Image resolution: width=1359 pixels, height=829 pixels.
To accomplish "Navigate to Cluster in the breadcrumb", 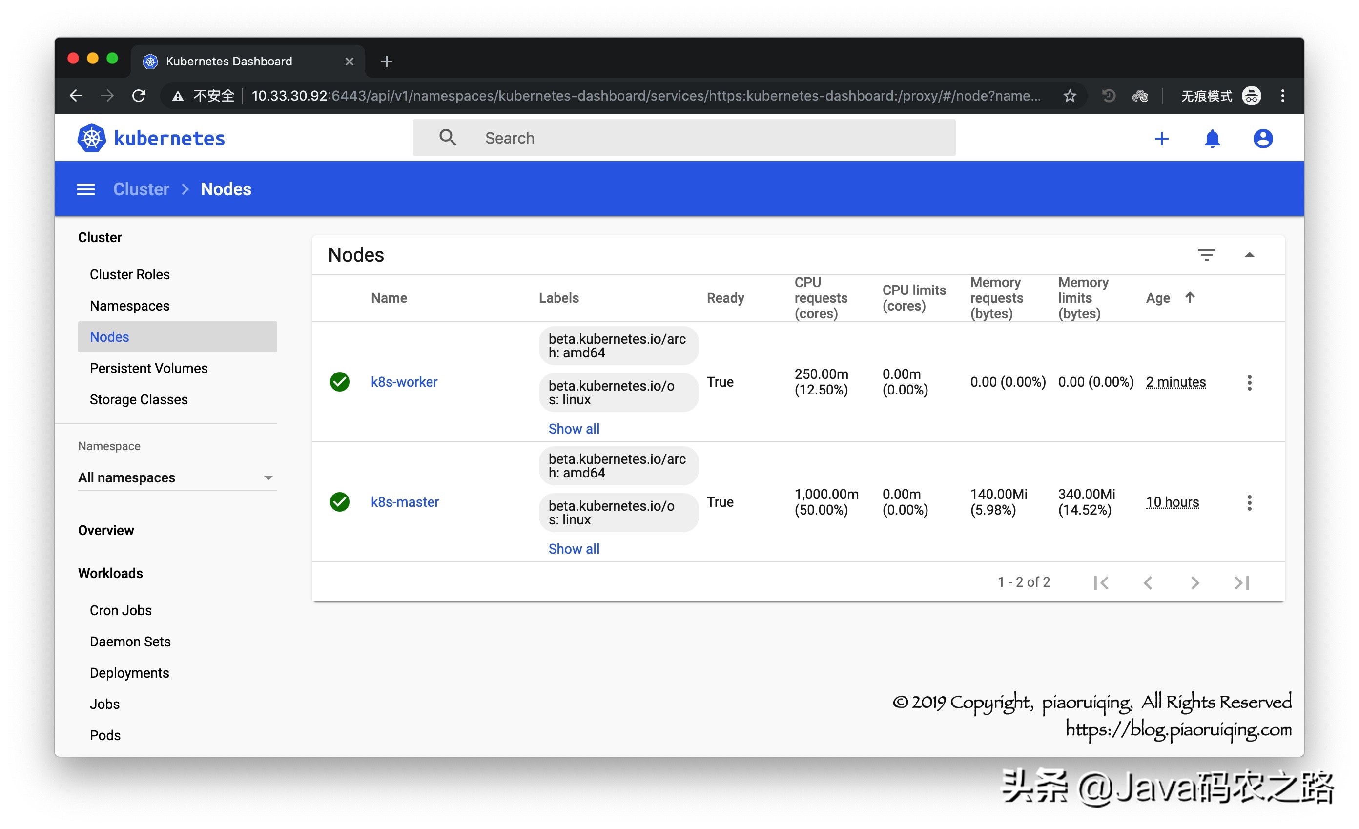I will [x=141, y=188].
